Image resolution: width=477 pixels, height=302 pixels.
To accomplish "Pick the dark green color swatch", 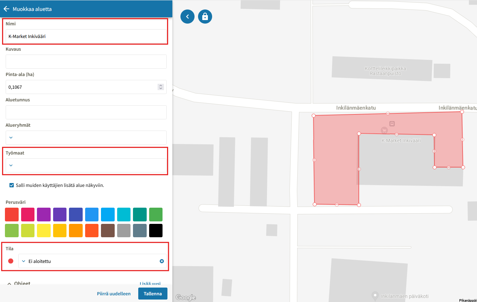I will point(156,214).
